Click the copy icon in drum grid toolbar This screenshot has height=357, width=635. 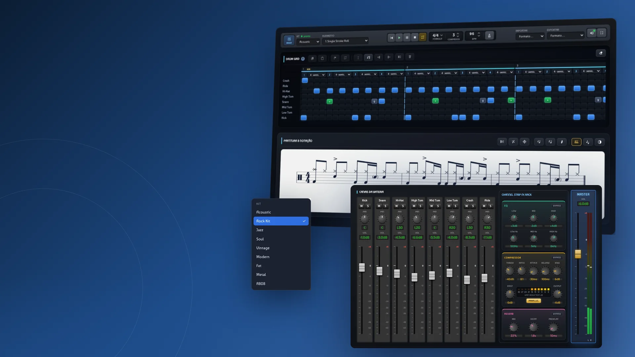[312, 59]
